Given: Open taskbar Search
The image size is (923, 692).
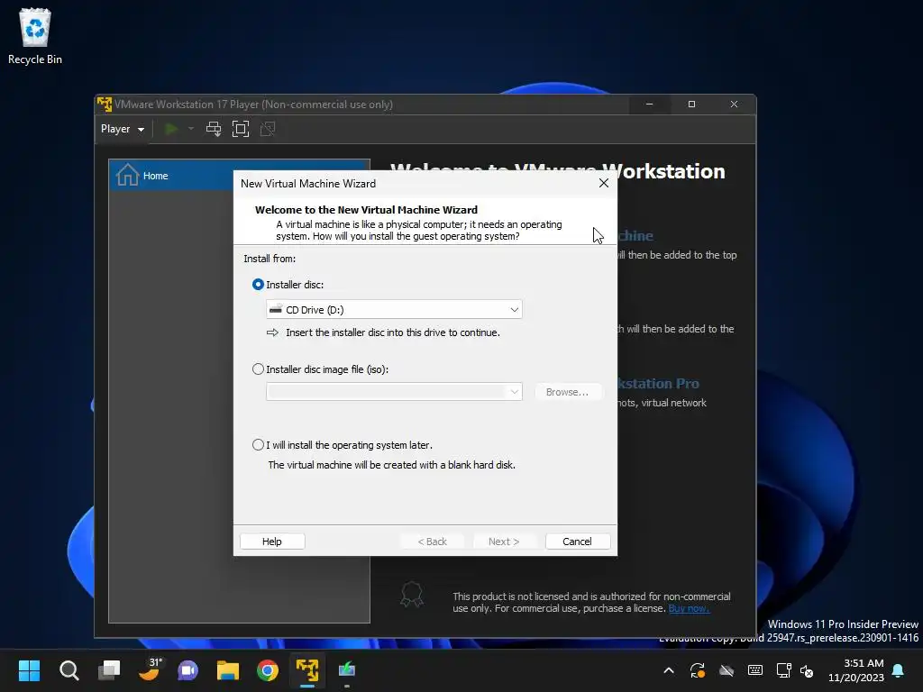Looking at the screenshot, I should click(69, 670).
